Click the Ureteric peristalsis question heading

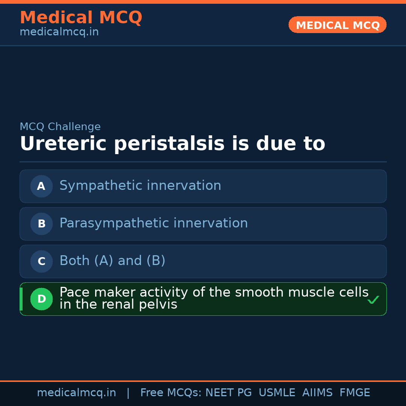tap(172, 144)
